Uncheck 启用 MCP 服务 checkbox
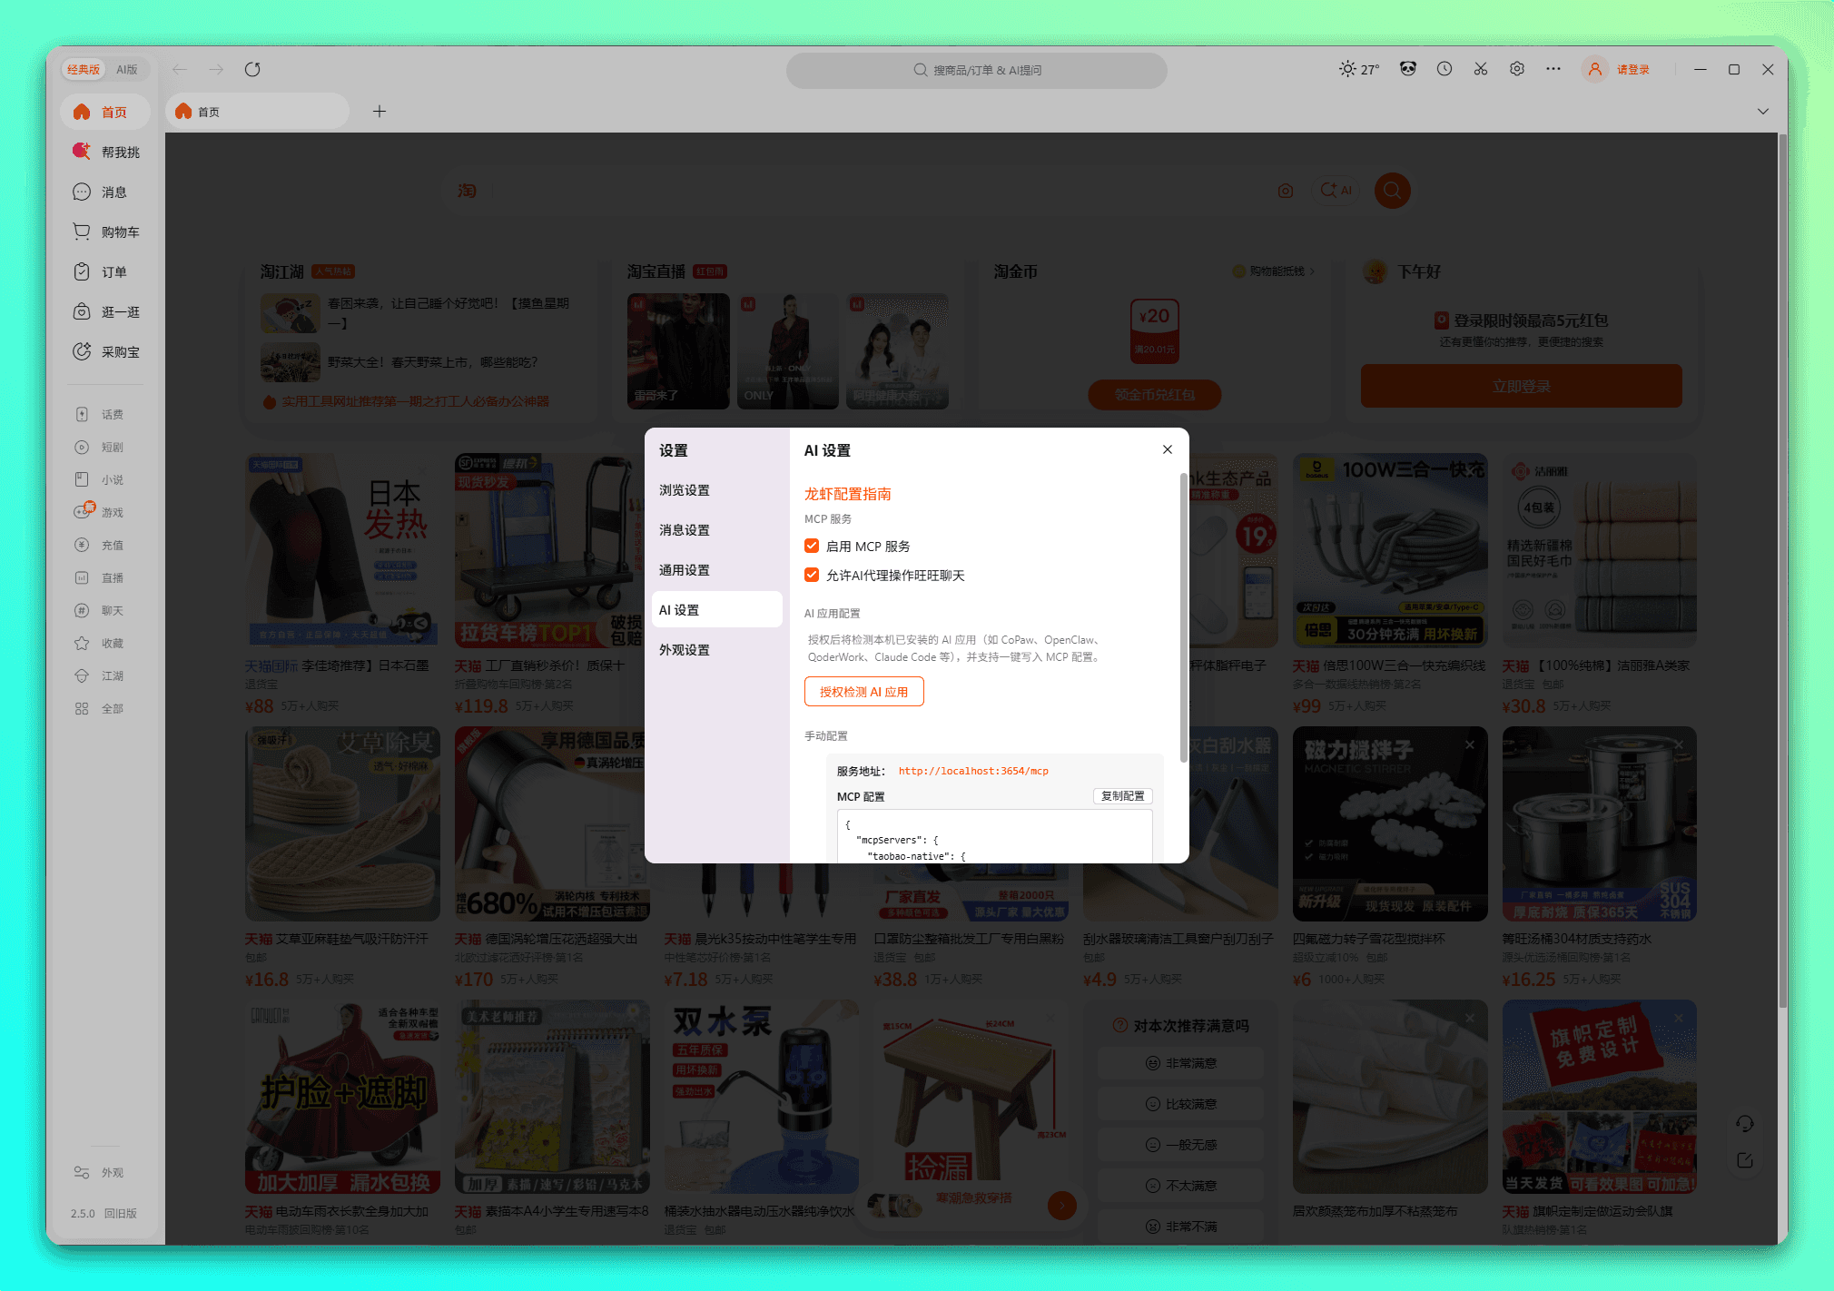The width and height of the screenshot is (1834, 1291). pyautogui.click(x=812, y=546)
